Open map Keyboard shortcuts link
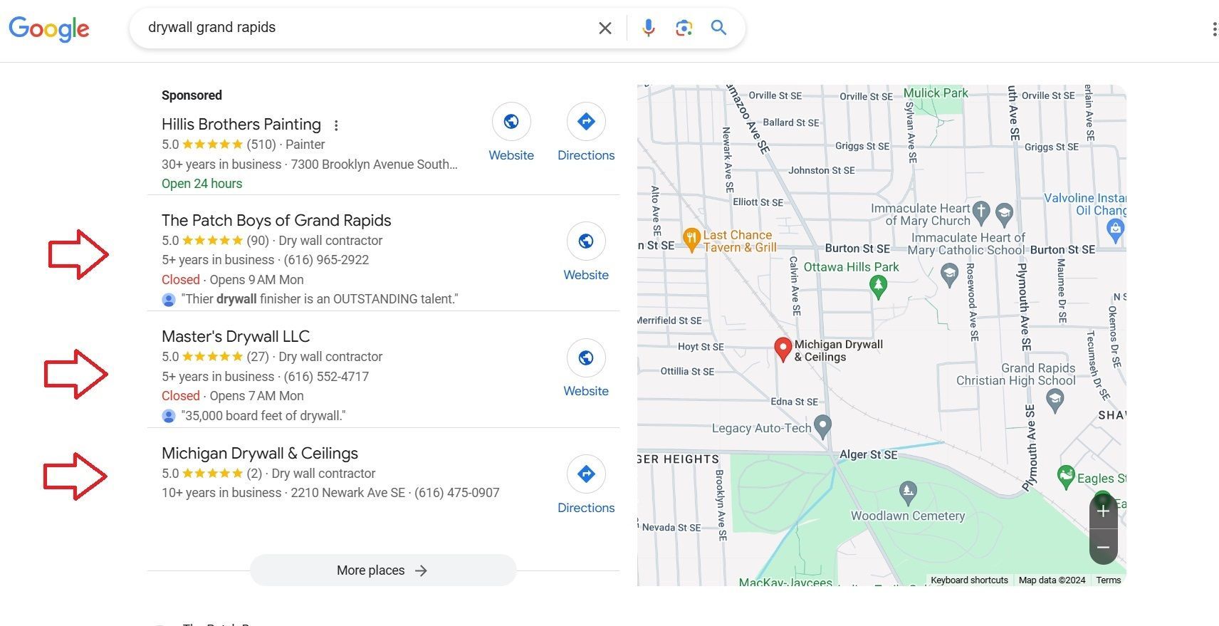The image size is (1219, 626). point(969,580)
